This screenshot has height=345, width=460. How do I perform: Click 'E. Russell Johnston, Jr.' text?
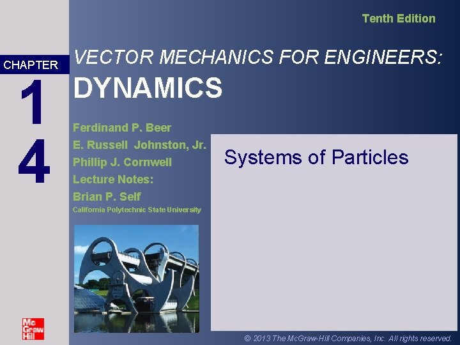tap(139, 145)
